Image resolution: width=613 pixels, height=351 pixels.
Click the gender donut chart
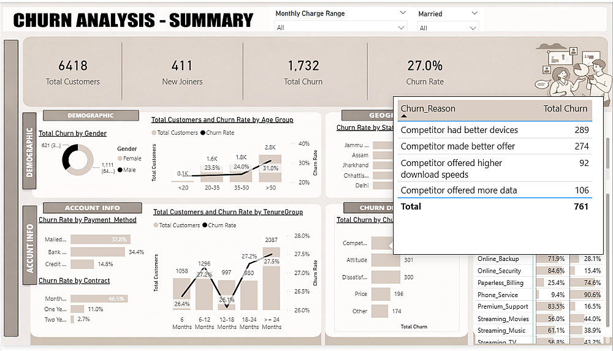tap(78, 159)
